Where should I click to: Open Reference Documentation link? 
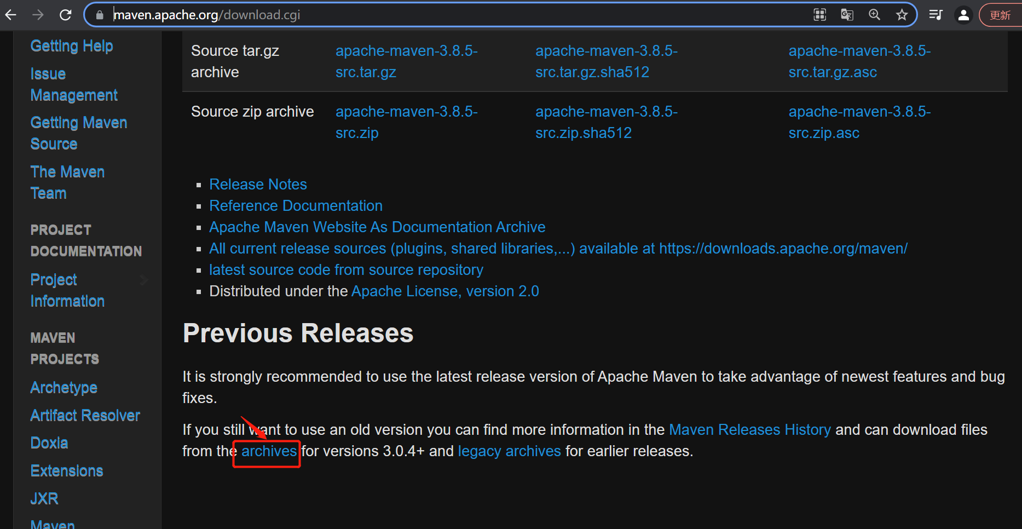click(x=296, y=206)
